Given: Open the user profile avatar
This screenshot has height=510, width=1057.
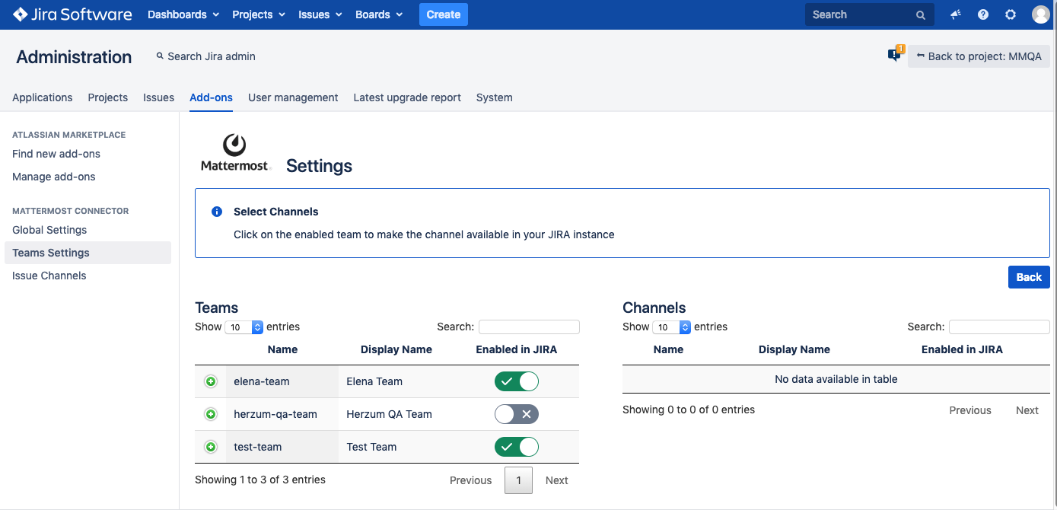Looking at the screenshot, I should click(x=1040, y=14).
